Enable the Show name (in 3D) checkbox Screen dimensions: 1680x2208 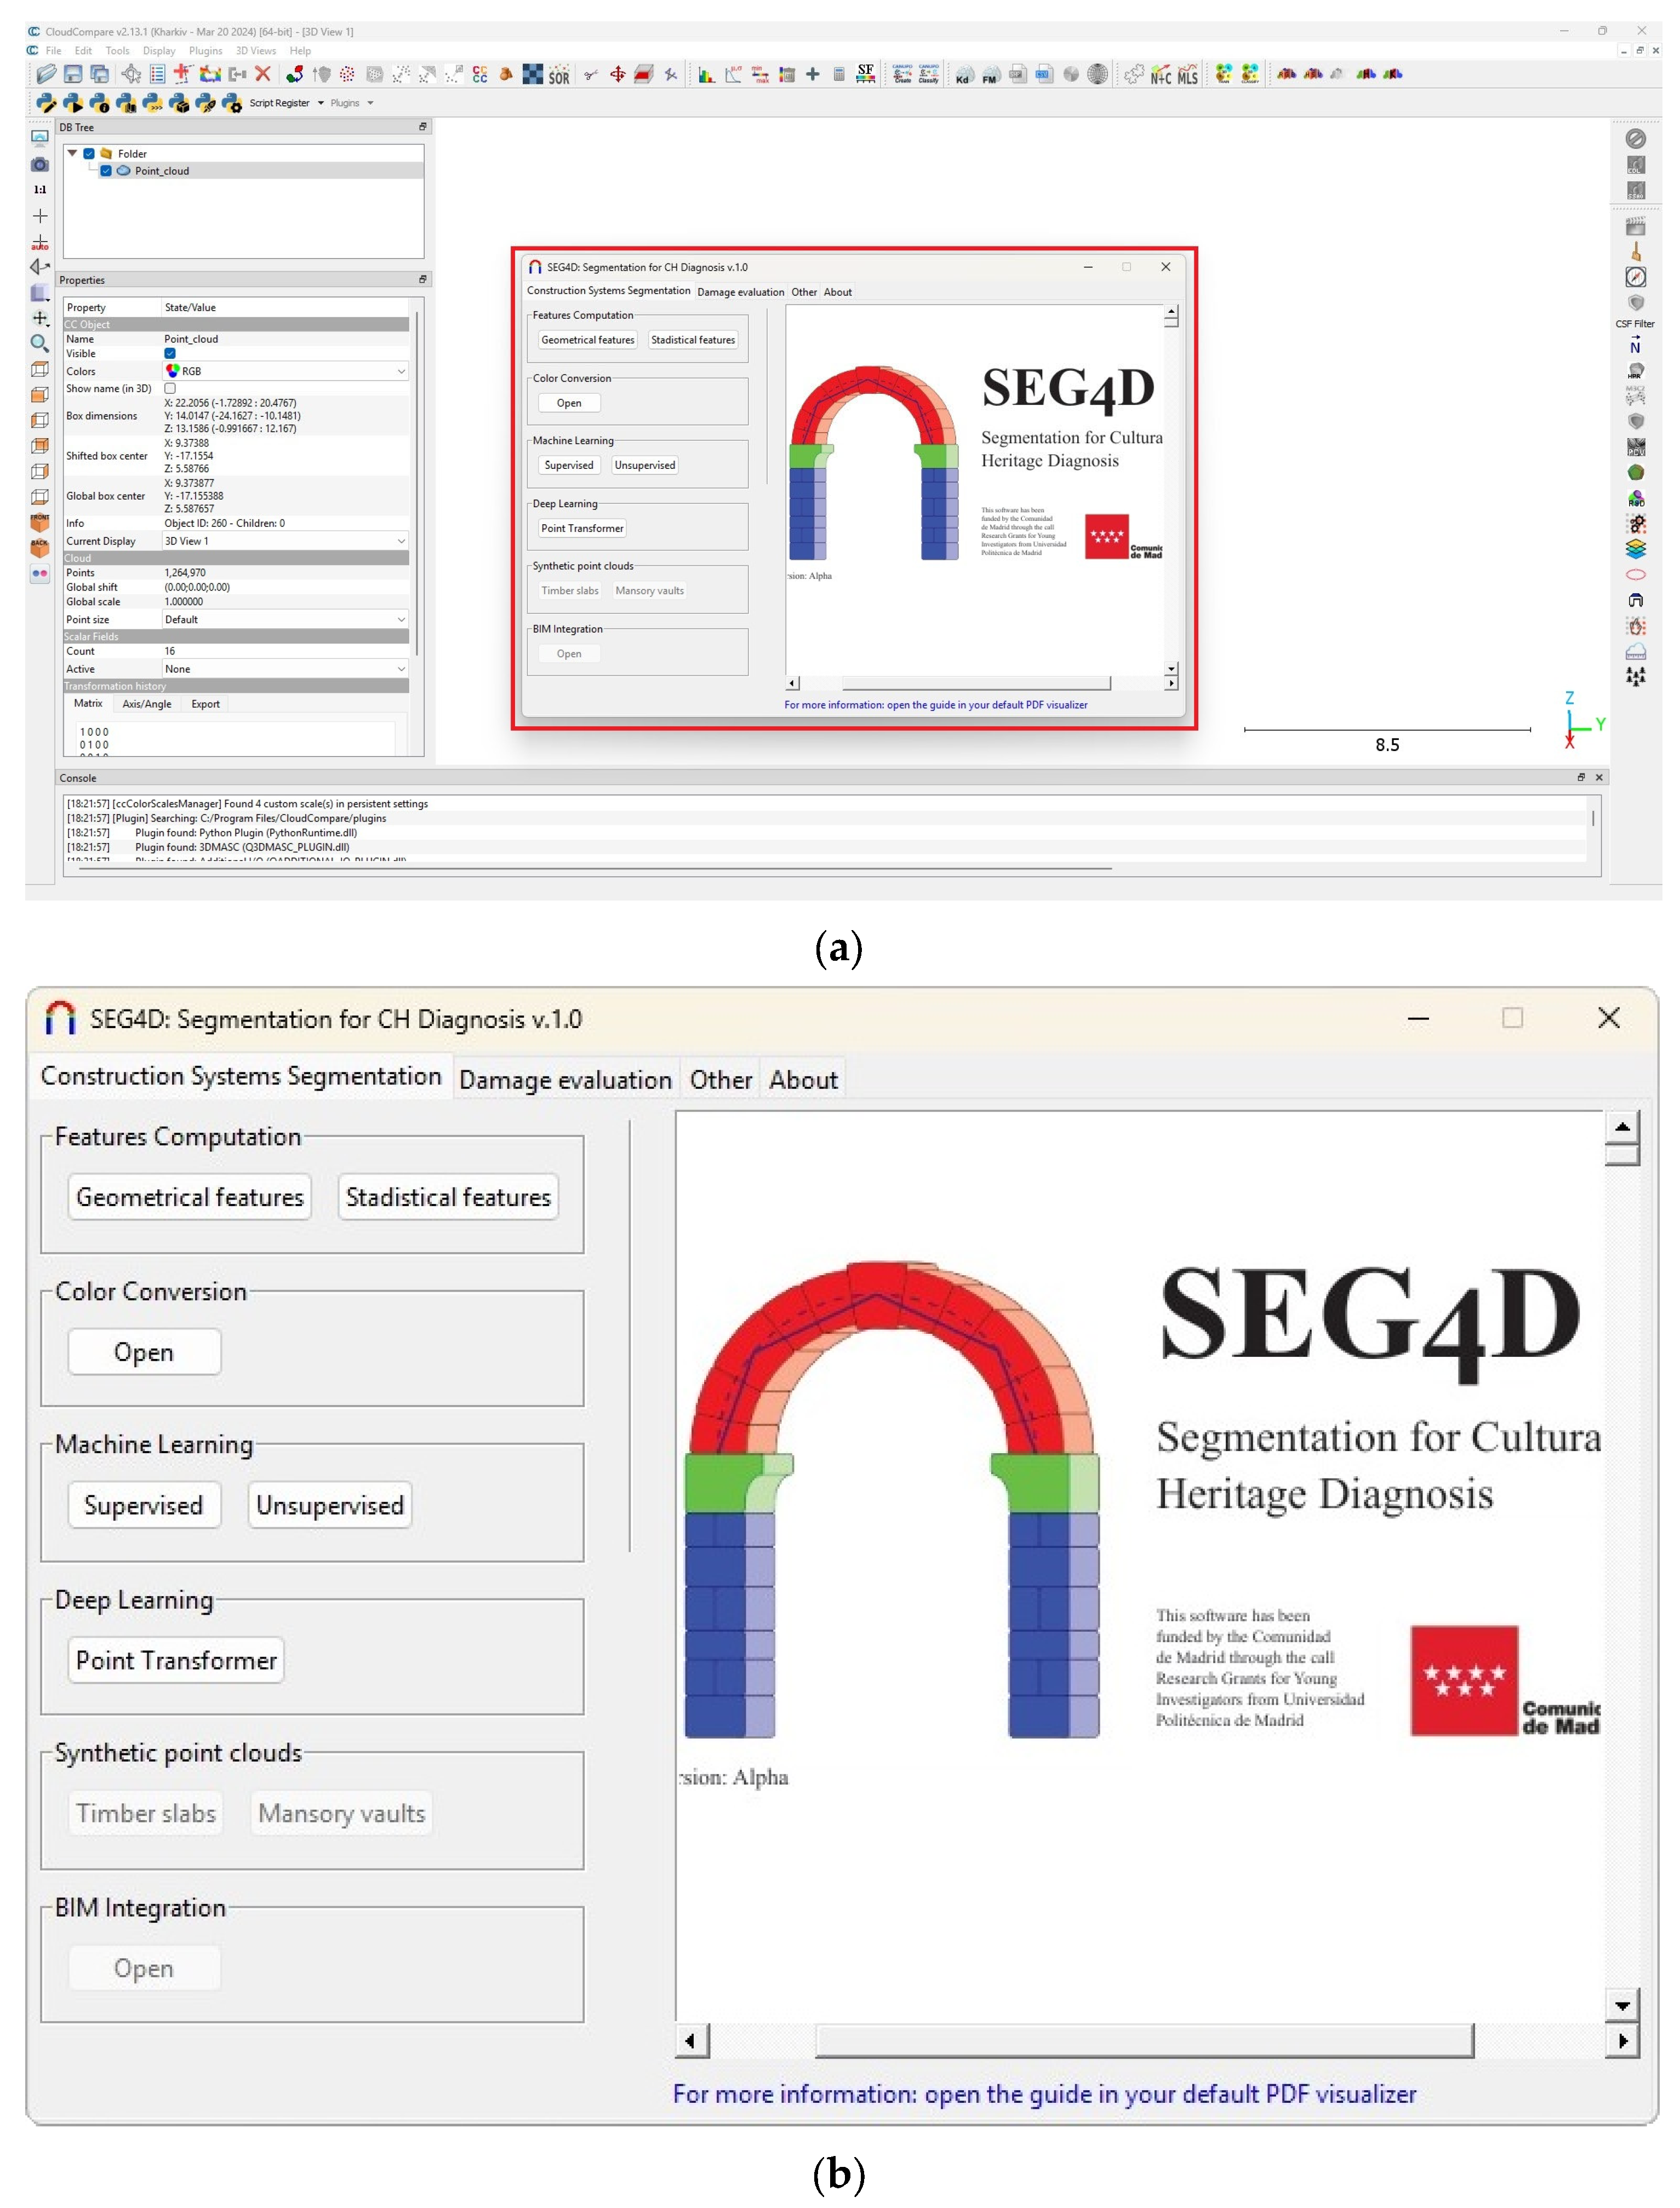[170, 389]
